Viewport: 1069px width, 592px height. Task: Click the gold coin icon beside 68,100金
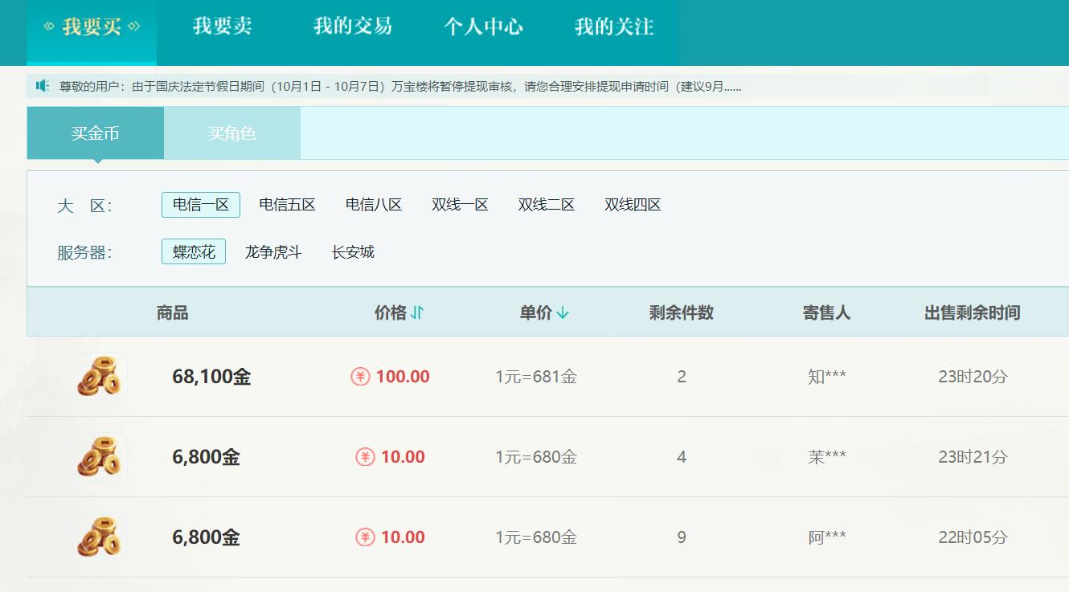[98, 376]
